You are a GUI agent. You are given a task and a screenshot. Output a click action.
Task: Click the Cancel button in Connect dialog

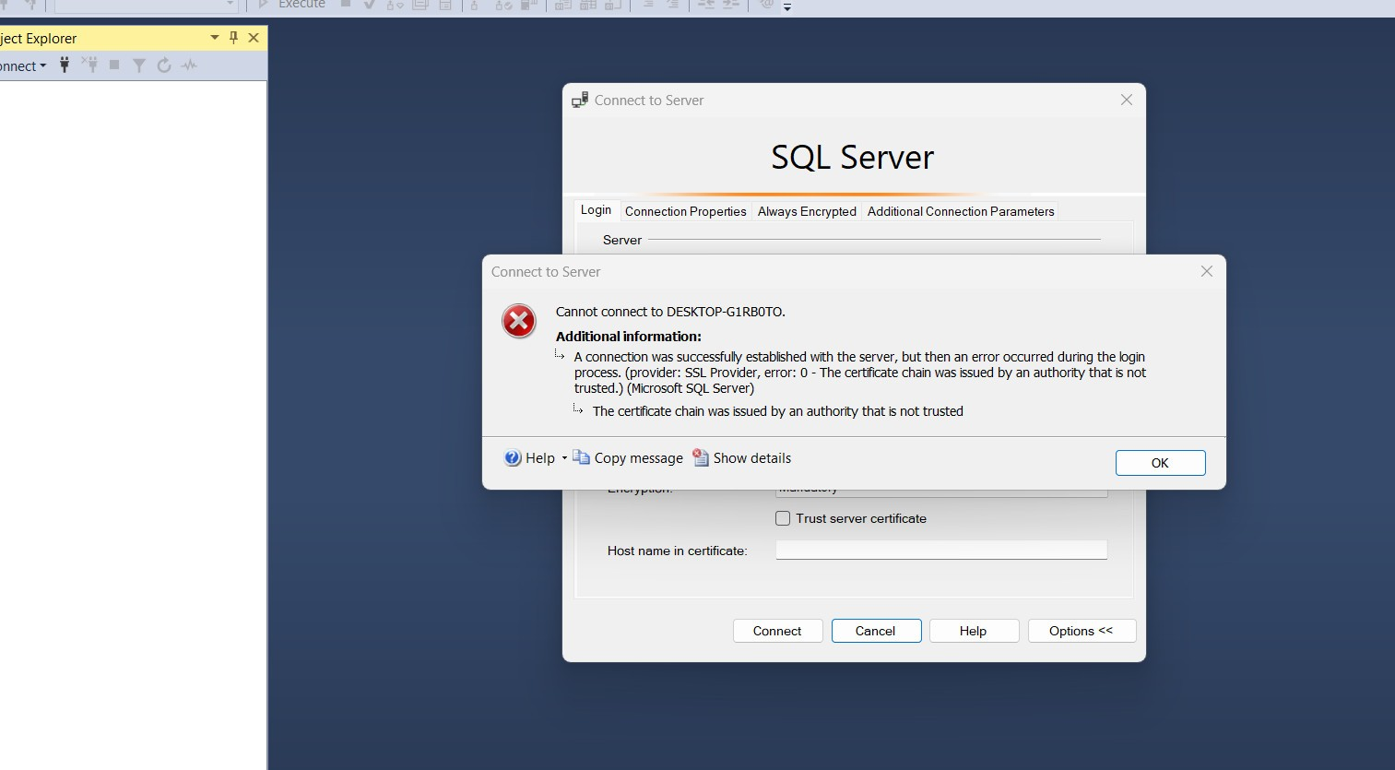876,631
